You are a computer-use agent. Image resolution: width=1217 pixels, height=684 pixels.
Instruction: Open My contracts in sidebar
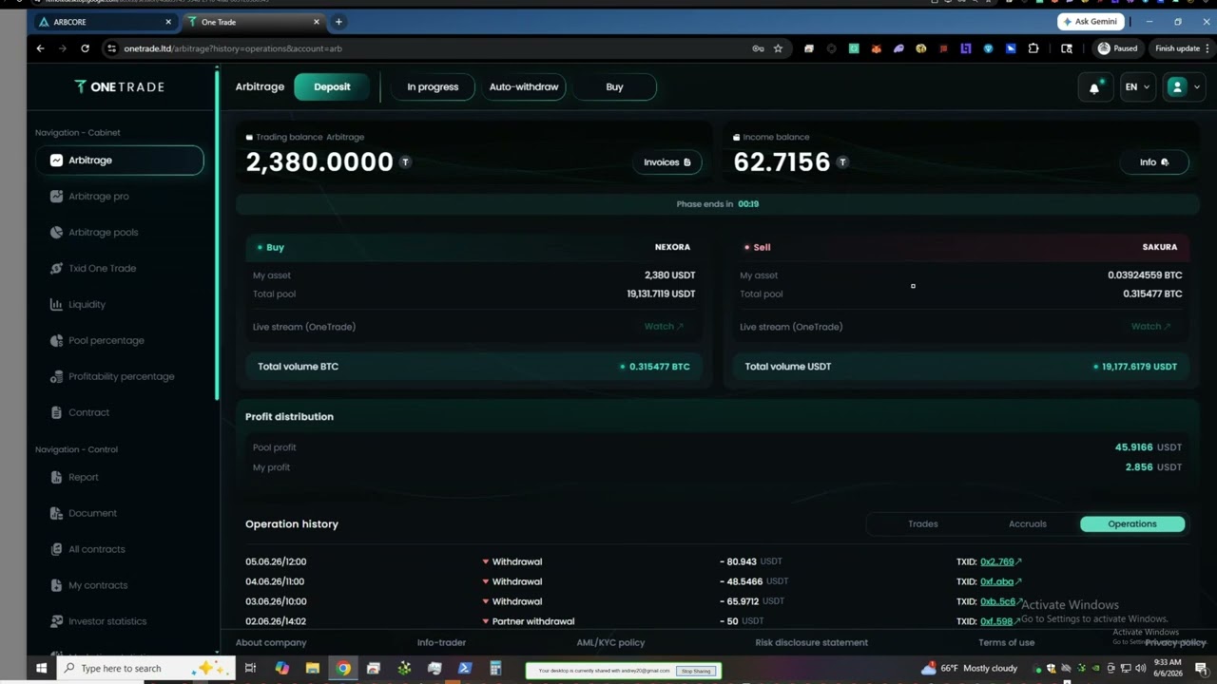pos(98,586)
